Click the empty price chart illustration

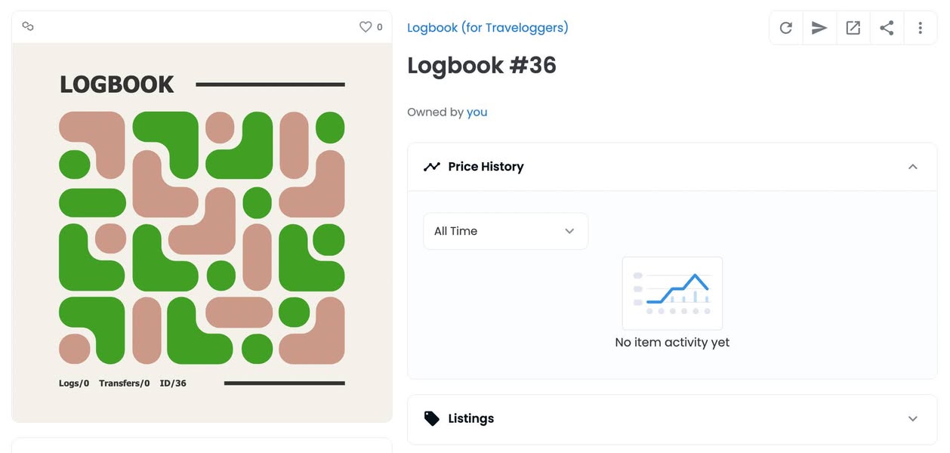coord(672,293)
